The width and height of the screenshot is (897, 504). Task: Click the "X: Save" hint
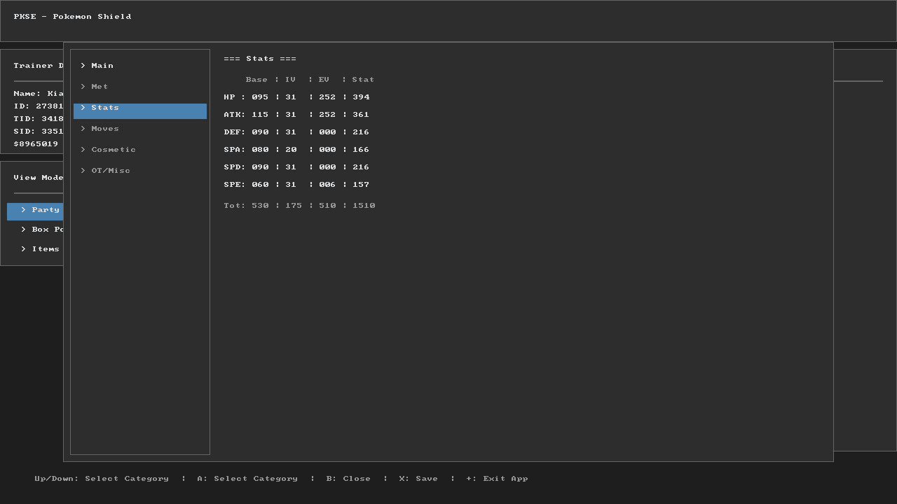(x=418, y=479)
